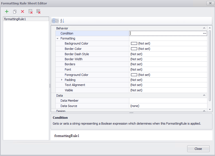The image size is (215, 156).
Task: Click the Clear rules icon with sheet
Action: [30, 11]
